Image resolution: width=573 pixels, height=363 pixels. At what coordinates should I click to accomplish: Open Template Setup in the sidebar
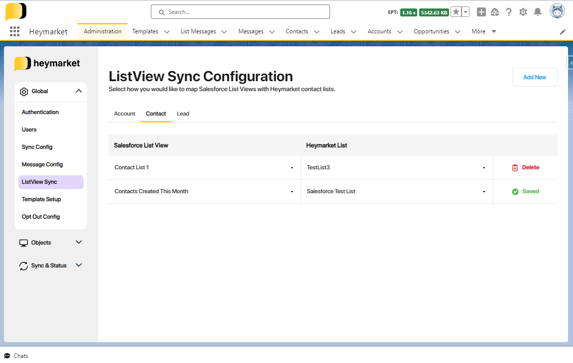point(41,199)
